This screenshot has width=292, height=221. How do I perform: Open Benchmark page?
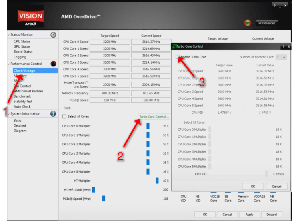tap(22, 96)
